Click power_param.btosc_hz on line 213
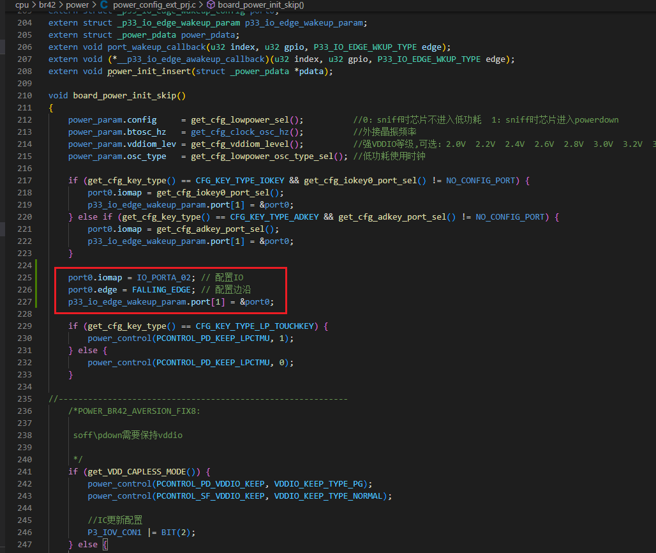Viewport: 656px width, 553px height. [117, 132]
